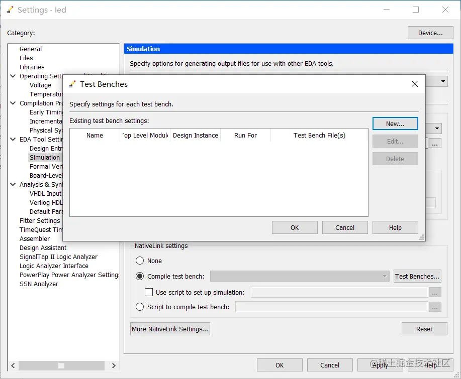The height and width of the screenshot is (379, 461).
Task: Select TimeQuest Timing Analyzer category
Action: [41, 230]
